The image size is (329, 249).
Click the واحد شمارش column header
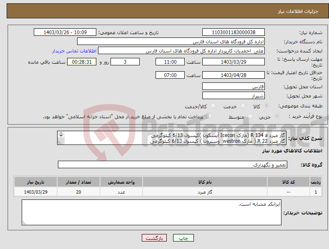[121, 182]
